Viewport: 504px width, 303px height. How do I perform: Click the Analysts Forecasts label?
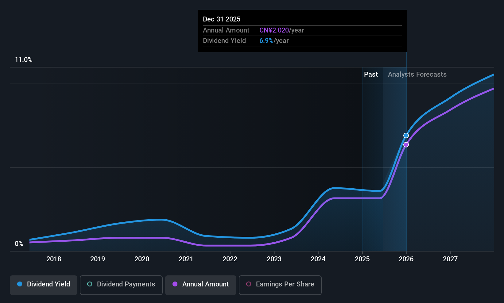coord(417,75)
